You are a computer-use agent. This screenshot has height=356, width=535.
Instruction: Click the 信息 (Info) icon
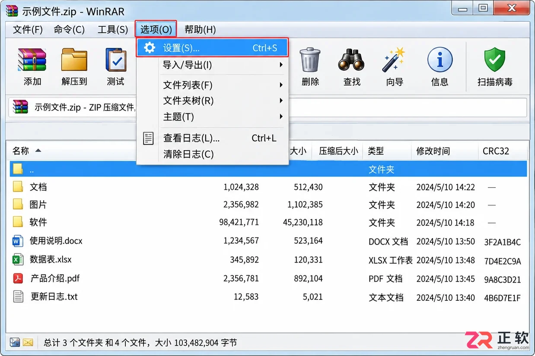point(440,60)
